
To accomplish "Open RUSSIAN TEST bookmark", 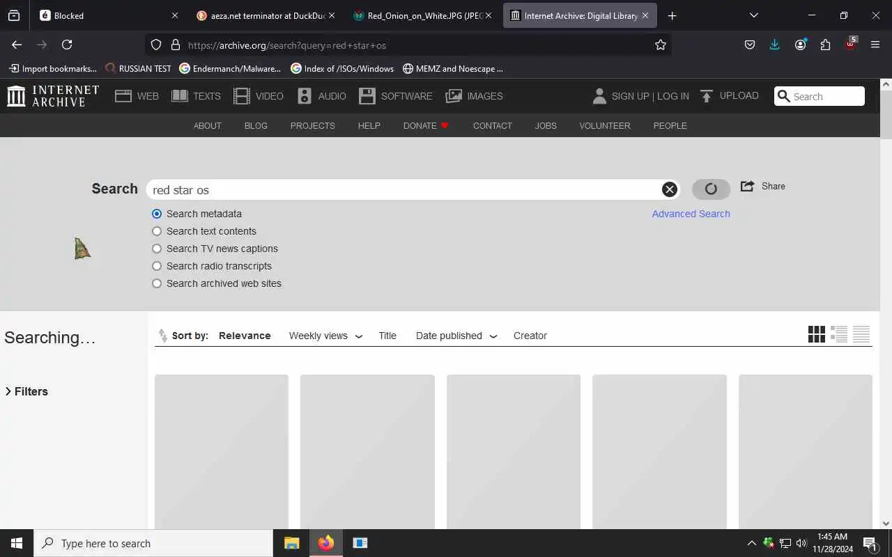I will point(138,68).
